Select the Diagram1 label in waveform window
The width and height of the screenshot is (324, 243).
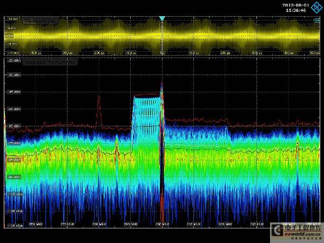tap(40, 21)
